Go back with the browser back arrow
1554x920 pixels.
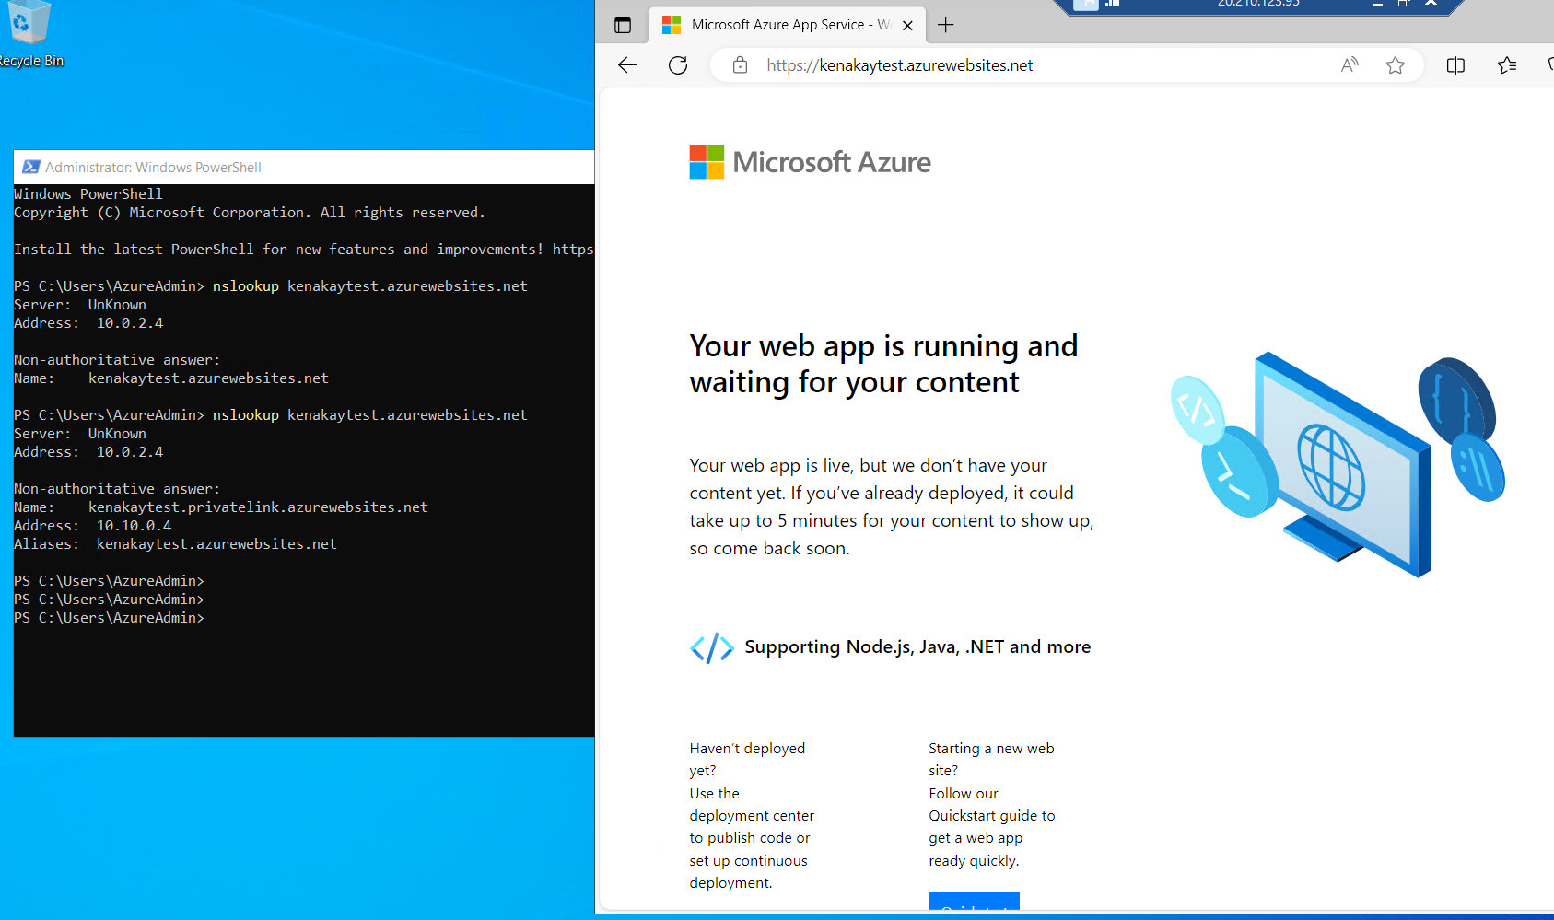click(627, 65)
